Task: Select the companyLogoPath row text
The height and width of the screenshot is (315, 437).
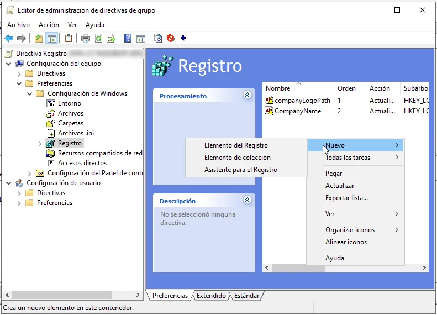Action: [x=302, y=101]
